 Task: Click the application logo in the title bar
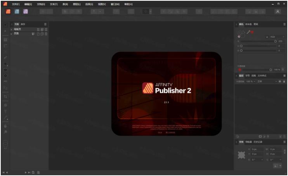pos(5,4)
